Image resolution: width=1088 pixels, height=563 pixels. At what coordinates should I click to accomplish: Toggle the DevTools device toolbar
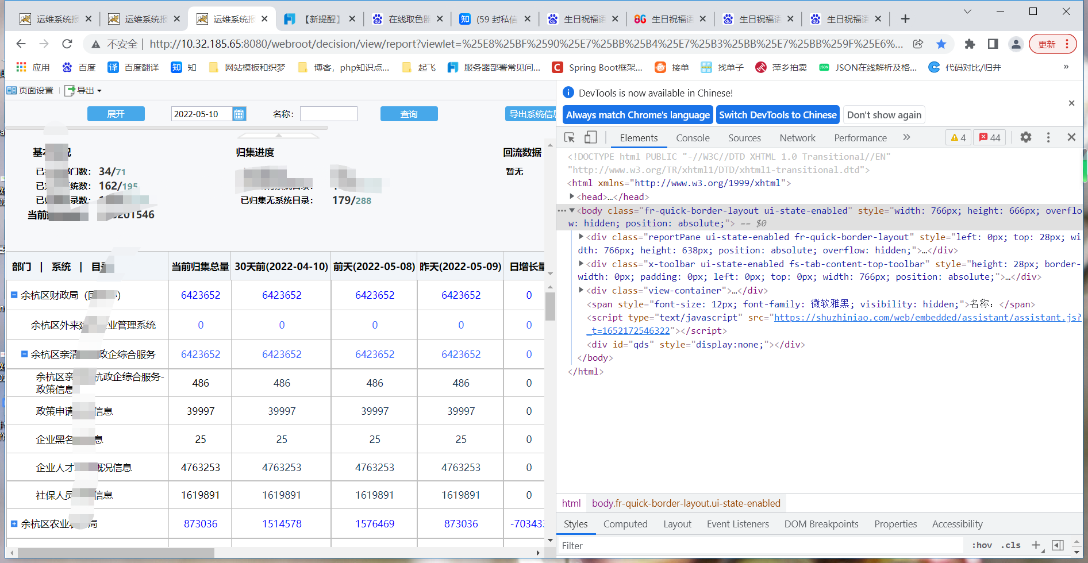click(x=590, y=137)
